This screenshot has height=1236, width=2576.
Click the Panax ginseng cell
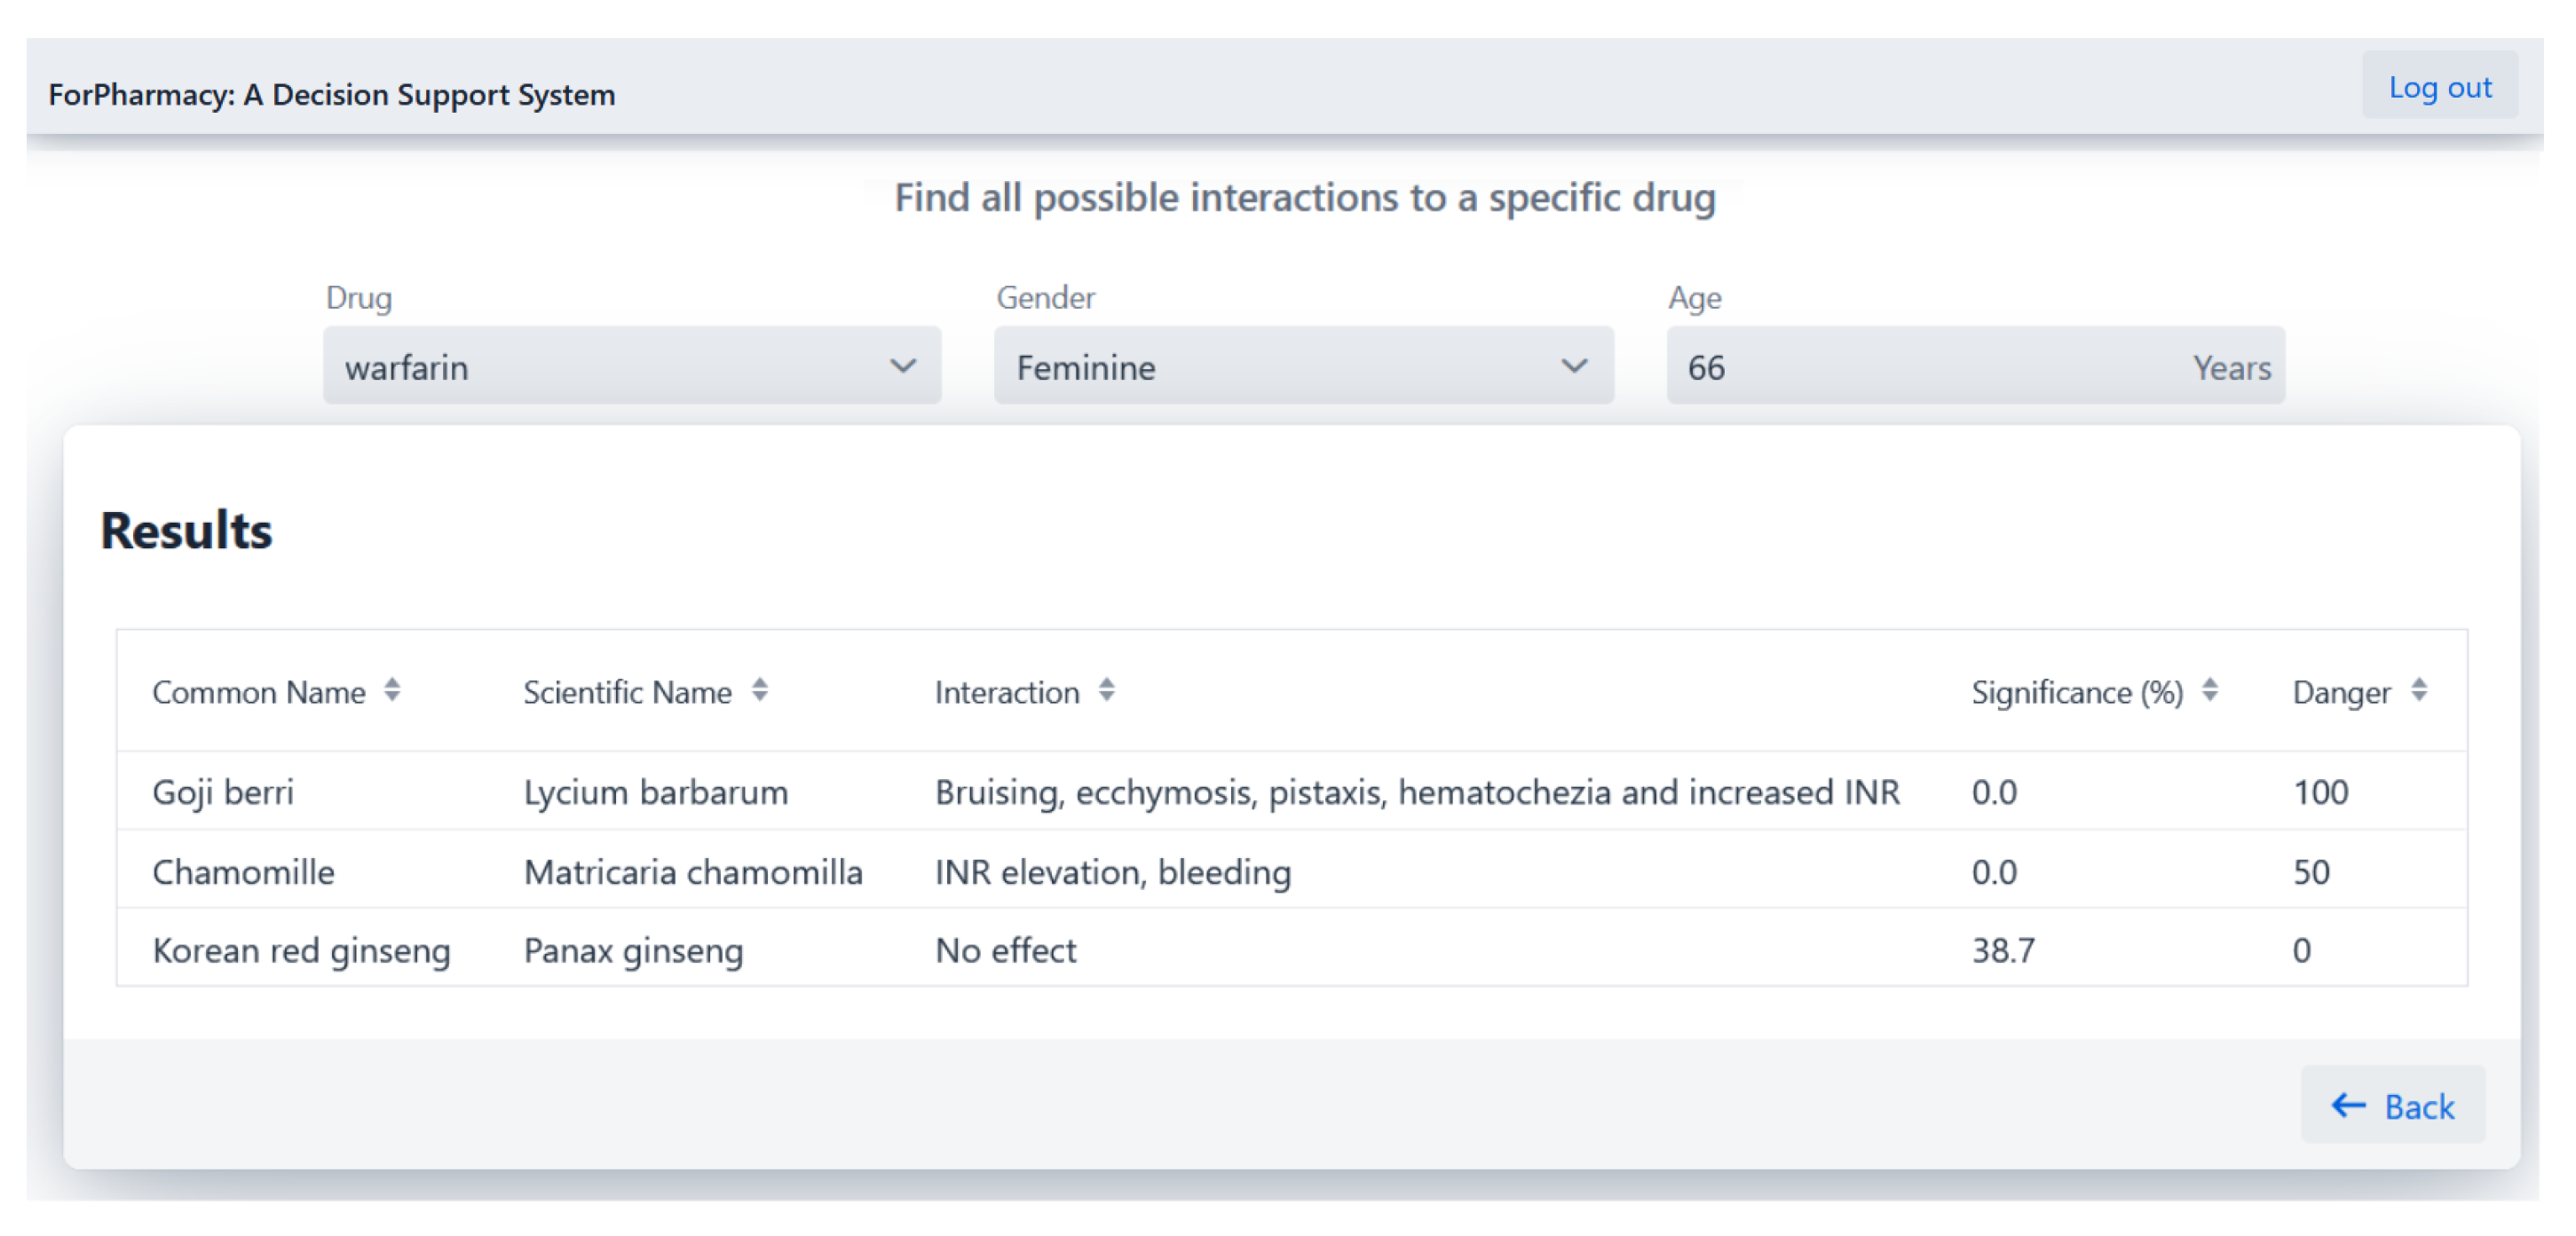pos(634,950)
